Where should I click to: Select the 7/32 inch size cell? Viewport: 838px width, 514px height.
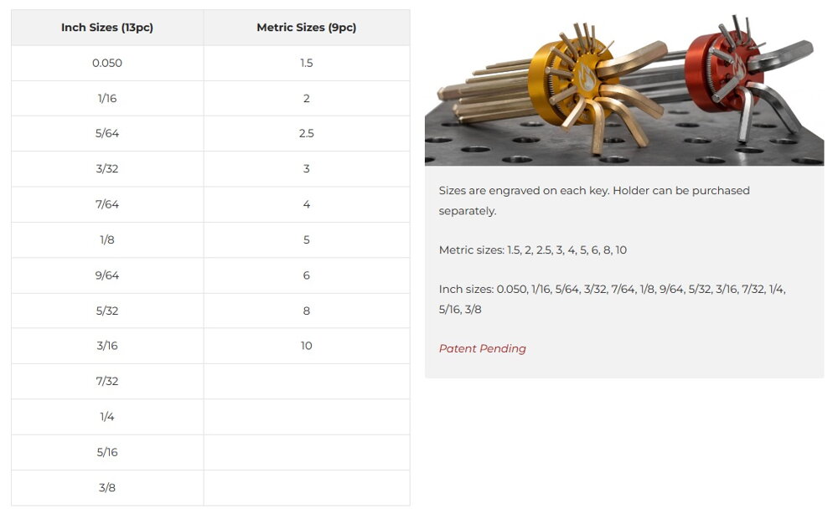point(107,381)
